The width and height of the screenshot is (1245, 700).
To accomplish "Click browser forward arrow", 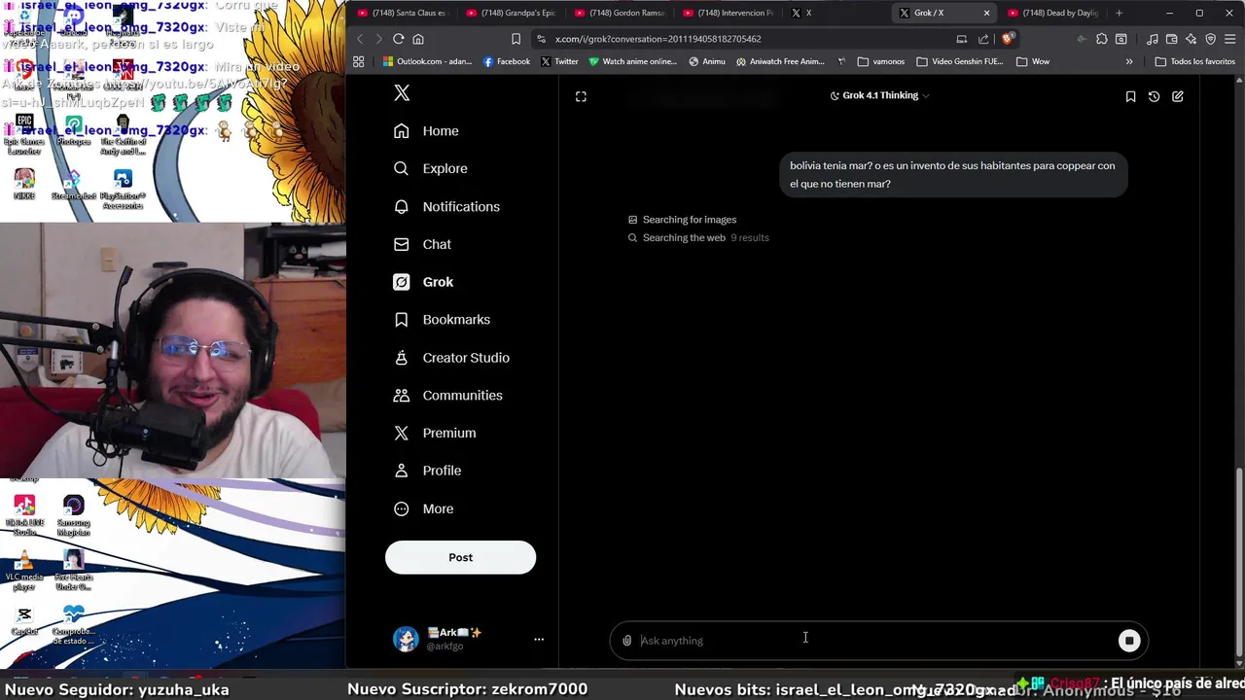I will coord(378,39).
